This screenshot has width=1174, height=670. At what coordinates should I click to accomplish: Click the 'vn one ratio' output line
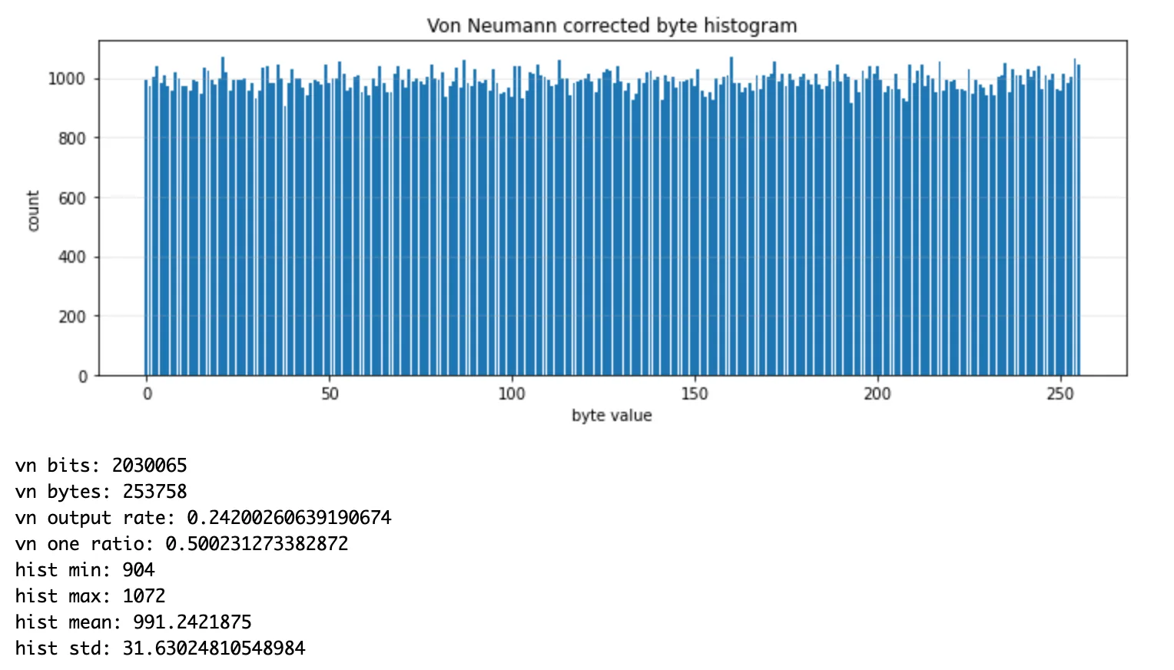pos(182,544)
